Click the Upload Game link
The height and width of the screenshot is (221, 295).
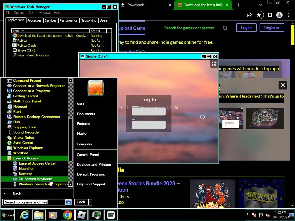[132, 28]
